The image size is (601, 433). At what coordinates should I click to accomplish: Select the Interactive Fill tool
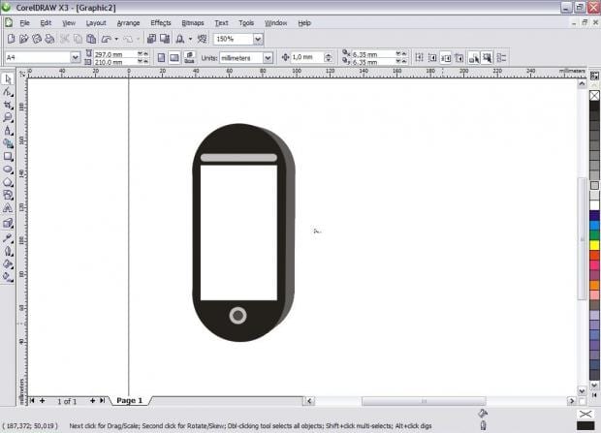[x=8, y=276]
